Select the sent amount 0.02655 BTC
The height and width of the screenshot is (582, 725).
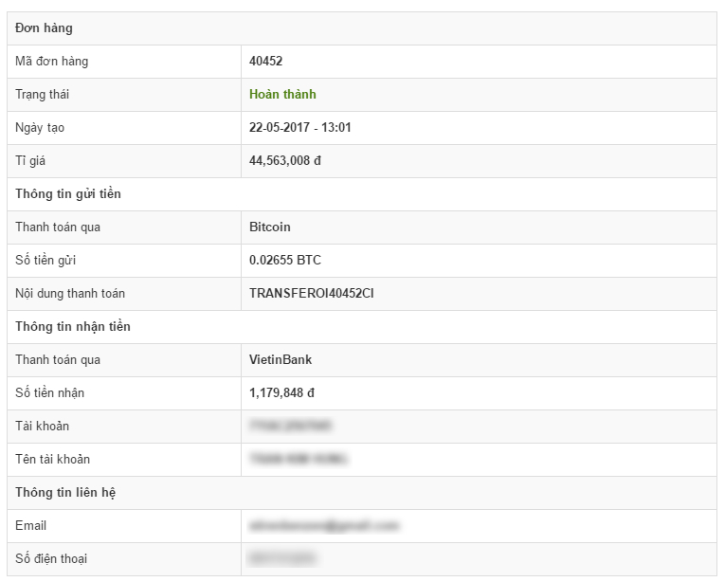point(284,261)
